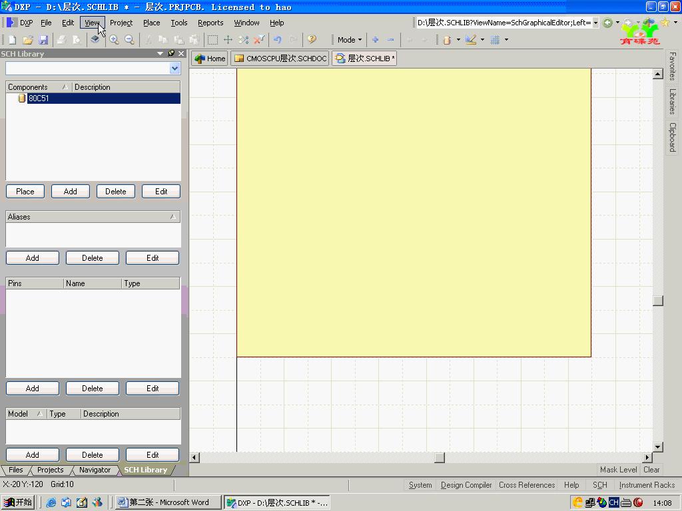The image size is (682, 511).
Task: Open the dropdown arrow beside the drawing tools icon
Action: point(482,40)
